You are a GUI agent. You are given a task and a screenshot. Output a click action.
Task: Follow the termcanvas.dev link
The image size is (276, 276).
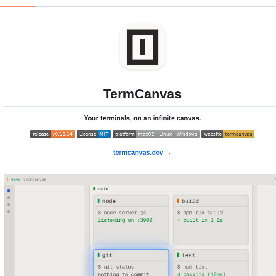(x=142, y=152)
